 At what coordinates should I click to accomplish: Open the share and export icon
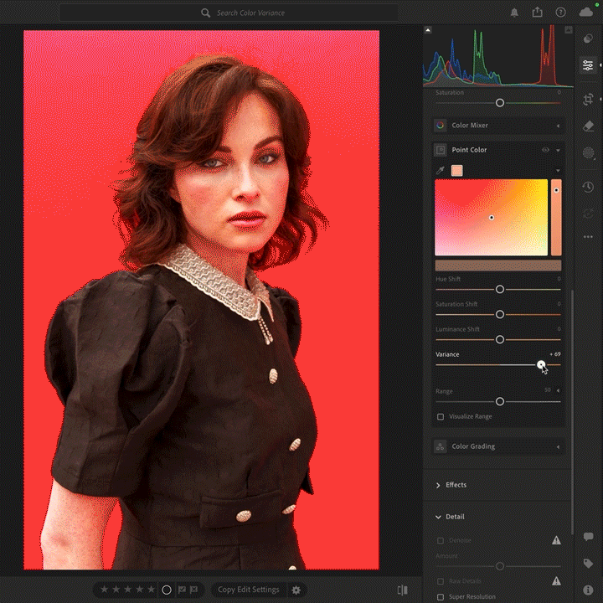click(537, 13)
